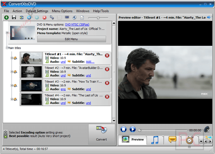The height and width of the screenshot is (154, 215).
Task: Open the 'und' audio link for Titleset #1
Action: pos(63,62)
